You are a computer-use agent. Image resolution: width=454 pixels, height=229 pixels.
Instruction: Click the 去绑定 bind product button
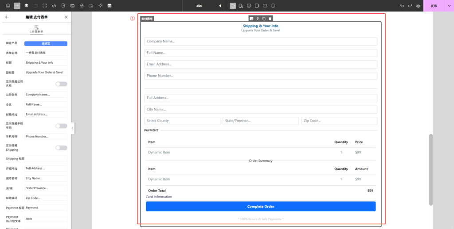[x=46, y=44]
